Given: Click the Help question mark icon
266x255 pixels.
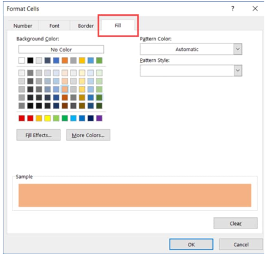Looking at the screenshot, I should (233, 8).
